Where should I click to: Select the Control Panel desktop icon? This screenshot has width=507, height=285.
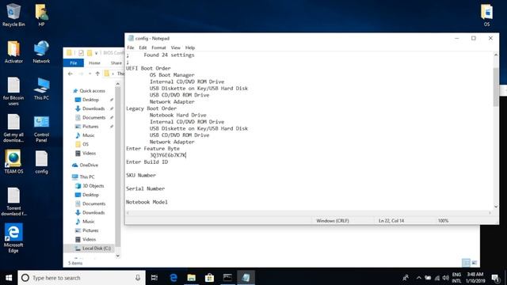(41, 128)
